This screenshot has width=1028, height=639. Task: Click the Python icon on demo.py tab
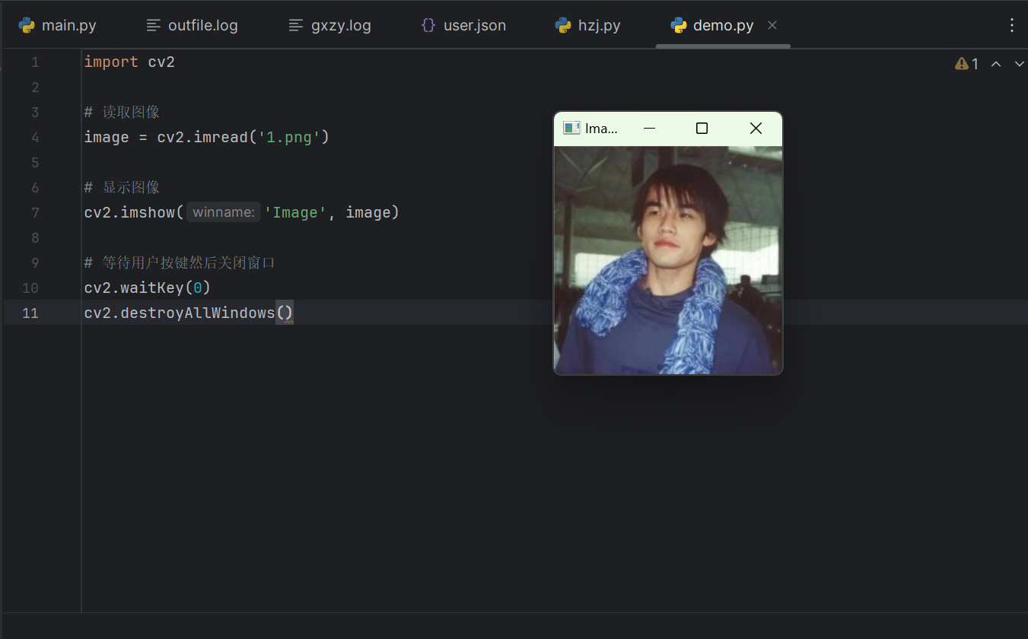(679, 25)
